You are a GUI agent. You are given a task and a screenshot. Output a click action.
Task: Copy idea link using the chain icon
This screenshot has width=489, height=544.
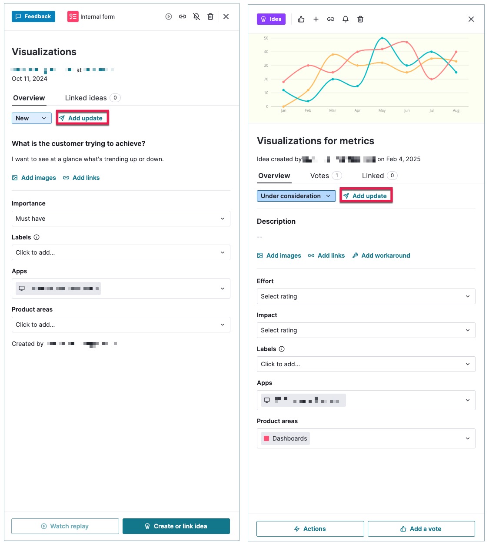tap(331, 19)
